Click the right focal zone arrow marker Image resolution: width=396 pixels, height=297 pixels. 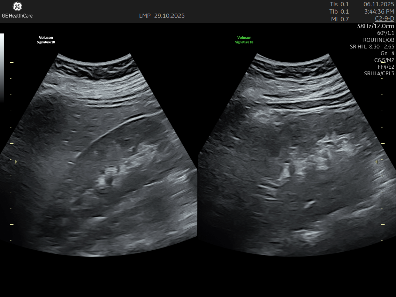pyautogui.click(x=377, y=162)
